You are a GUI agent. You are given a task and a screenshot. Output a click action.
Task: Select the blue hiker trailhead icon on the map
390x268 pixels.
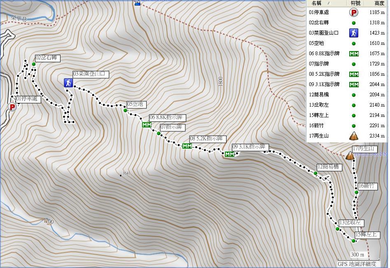pos(68,83)
